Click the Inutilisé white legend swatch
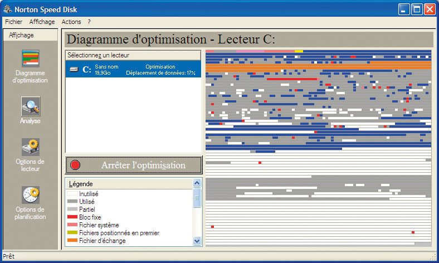This screenshot has width=439, height=263. [72, 193]
